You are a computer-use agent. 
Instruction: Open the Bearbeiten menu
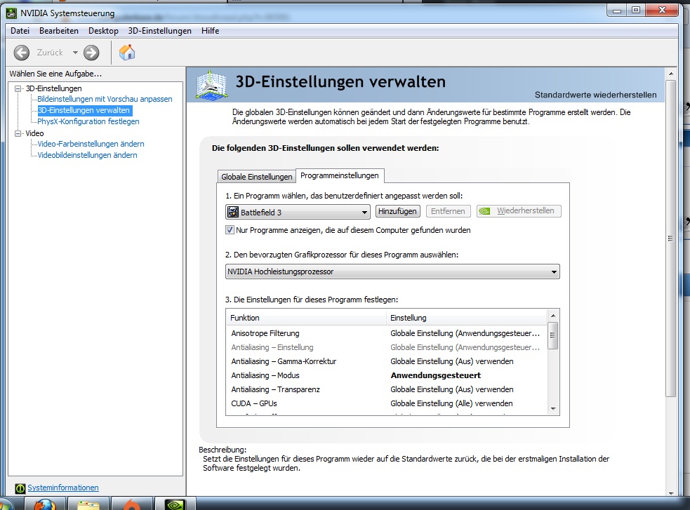pos(58,31)
